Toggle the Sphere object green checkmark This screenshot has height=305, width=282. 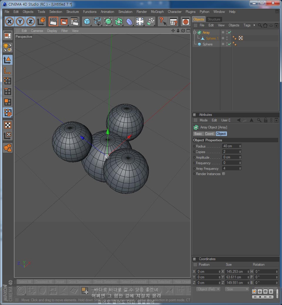[230, 44]
